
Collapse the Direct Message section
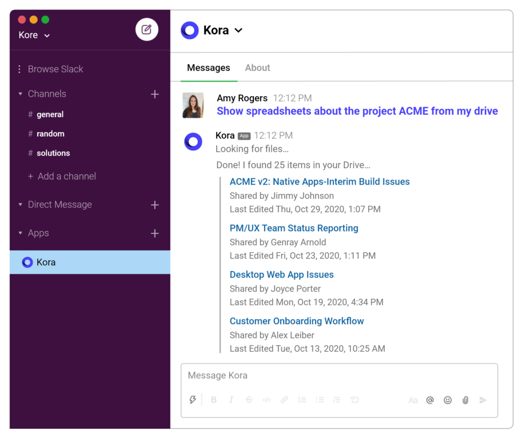[21, 205]
